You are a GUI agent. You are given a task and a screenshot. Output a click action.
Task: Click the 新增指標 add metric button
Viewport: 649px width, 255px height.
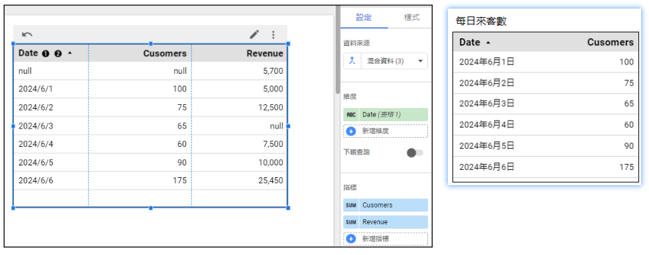385,239
